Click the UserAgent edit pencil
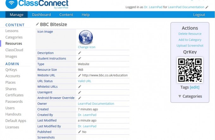This screenshot has height=140, width=215. [80, 92]
